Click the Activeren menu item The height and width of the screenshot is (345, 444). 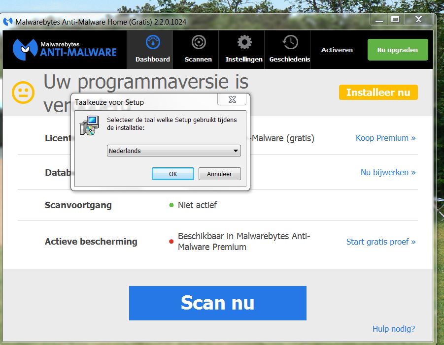coord(337,50)
